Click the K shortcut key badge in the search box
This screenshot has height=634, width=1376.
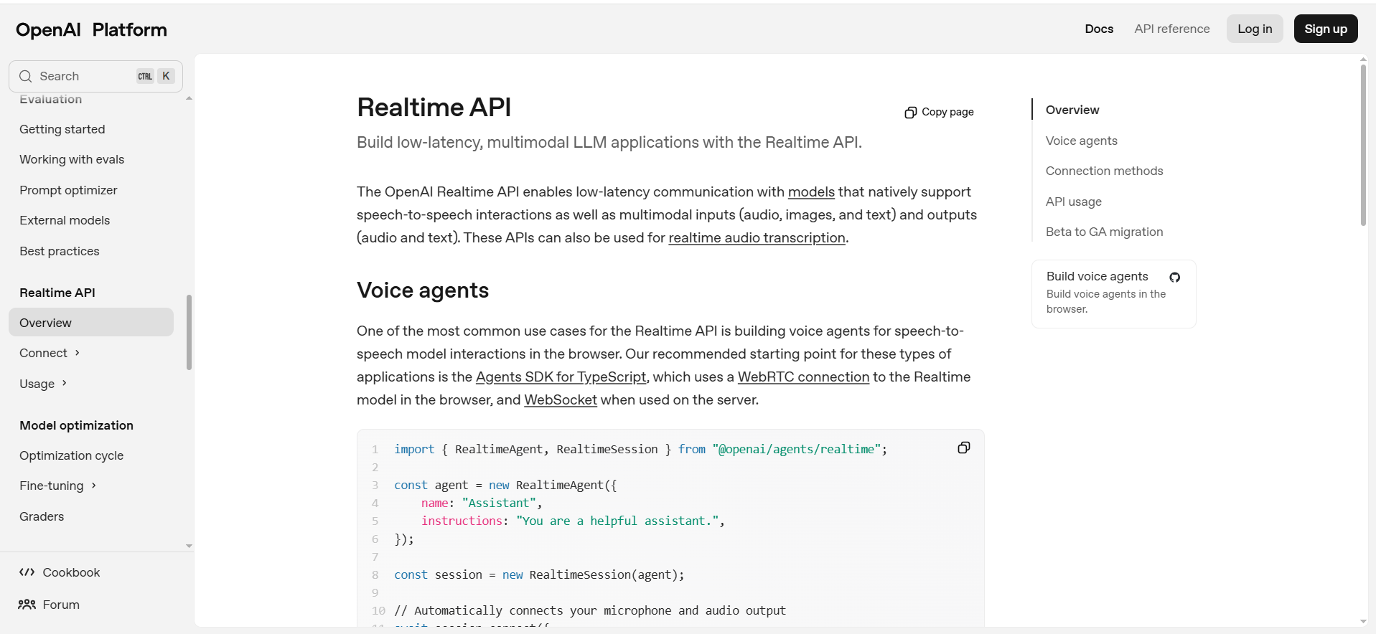point(166,76)
